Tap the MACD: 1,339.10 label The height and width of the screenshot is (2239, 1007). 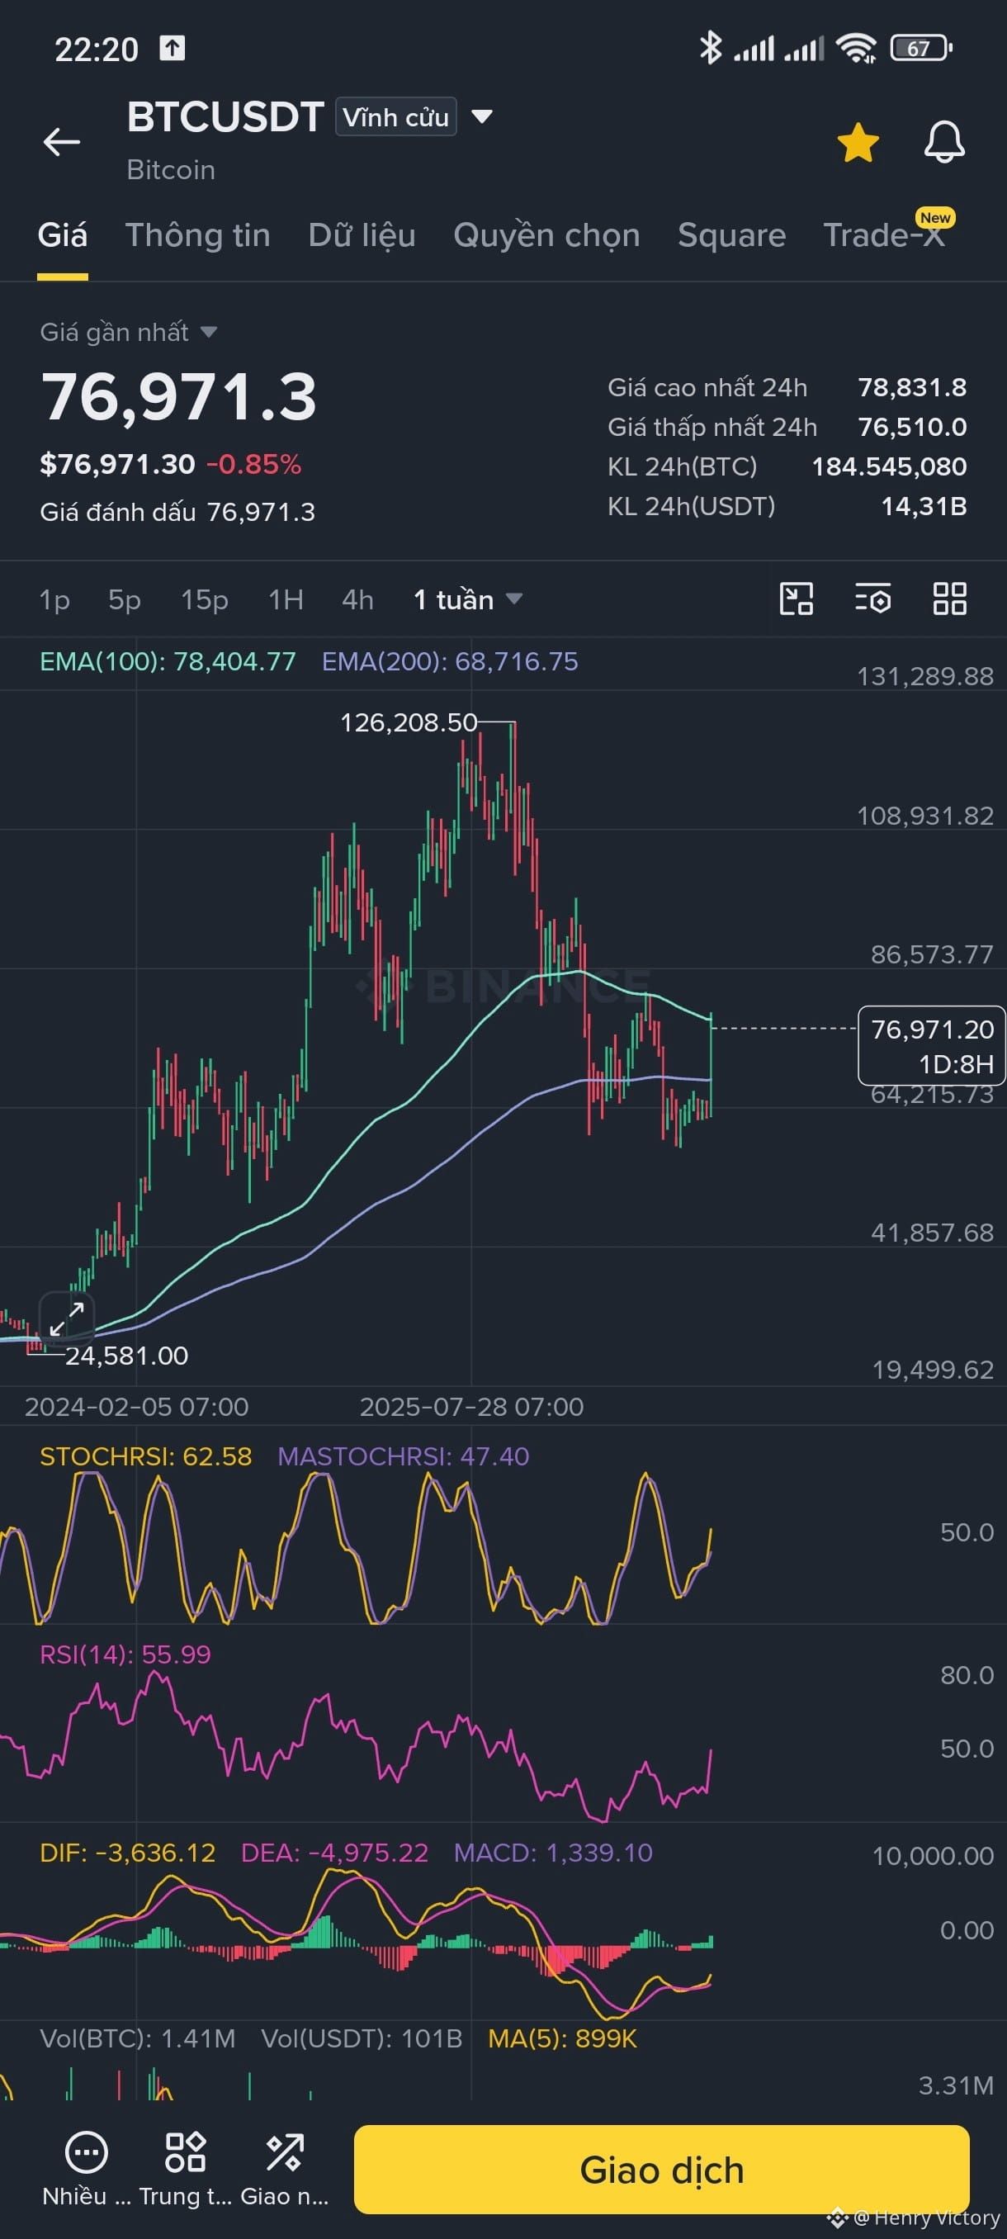tap(554, 1853)
